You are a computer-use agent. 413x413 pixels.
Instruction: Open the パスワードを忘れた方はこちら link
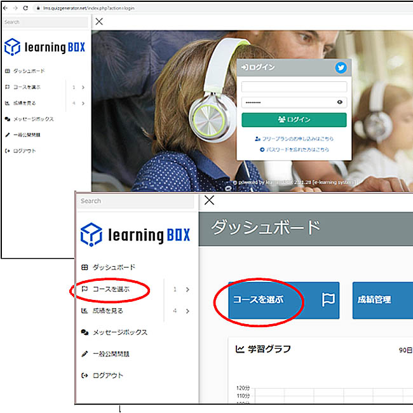coord(294,149)
